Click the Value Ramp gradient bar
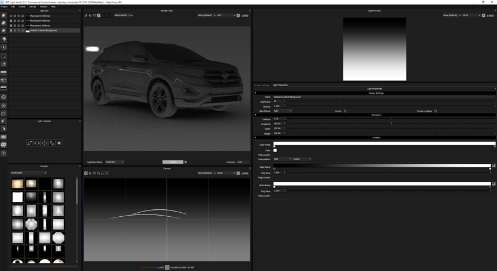This screenshot has height=271, width=497. (382, 165)
